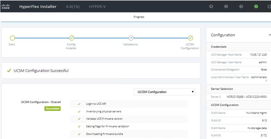Select the Downloading firmware bundle row

(129, 134)
